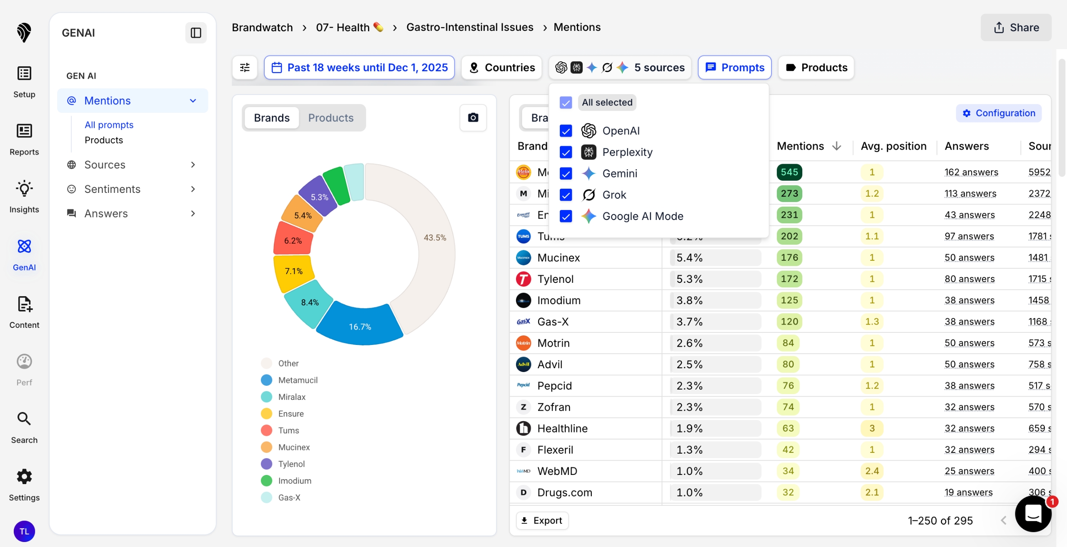Click the Tums legend color dot
This screenshot has height=547, width=1067.
(267, 430)
